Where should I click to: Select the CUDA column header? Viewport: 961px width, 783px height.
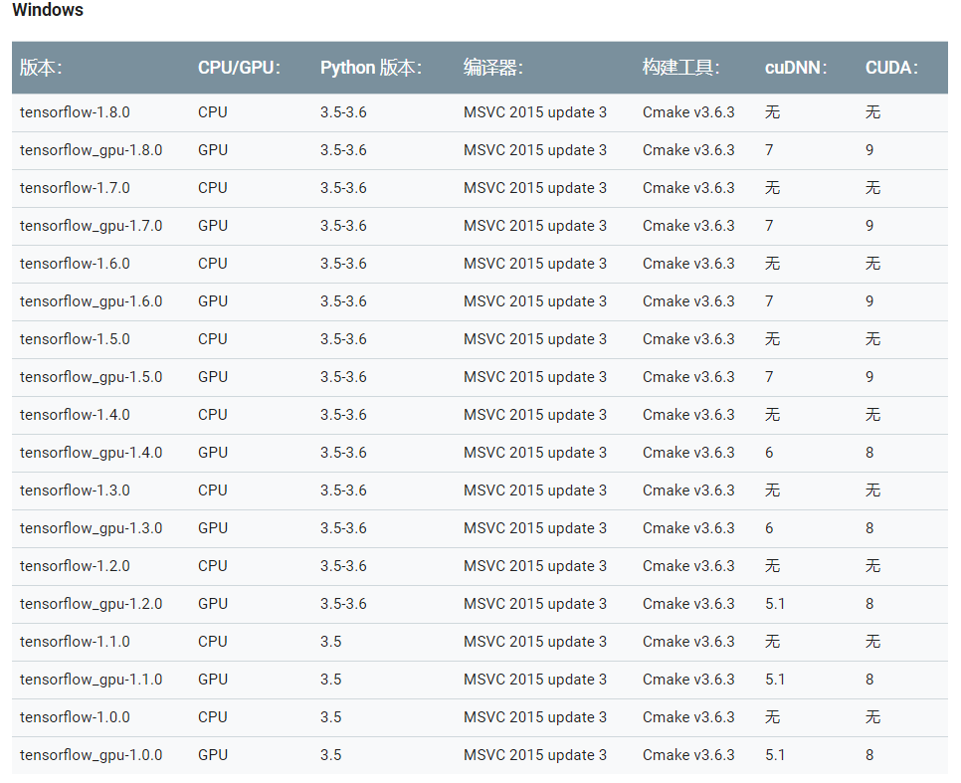[x=891, y=68]
